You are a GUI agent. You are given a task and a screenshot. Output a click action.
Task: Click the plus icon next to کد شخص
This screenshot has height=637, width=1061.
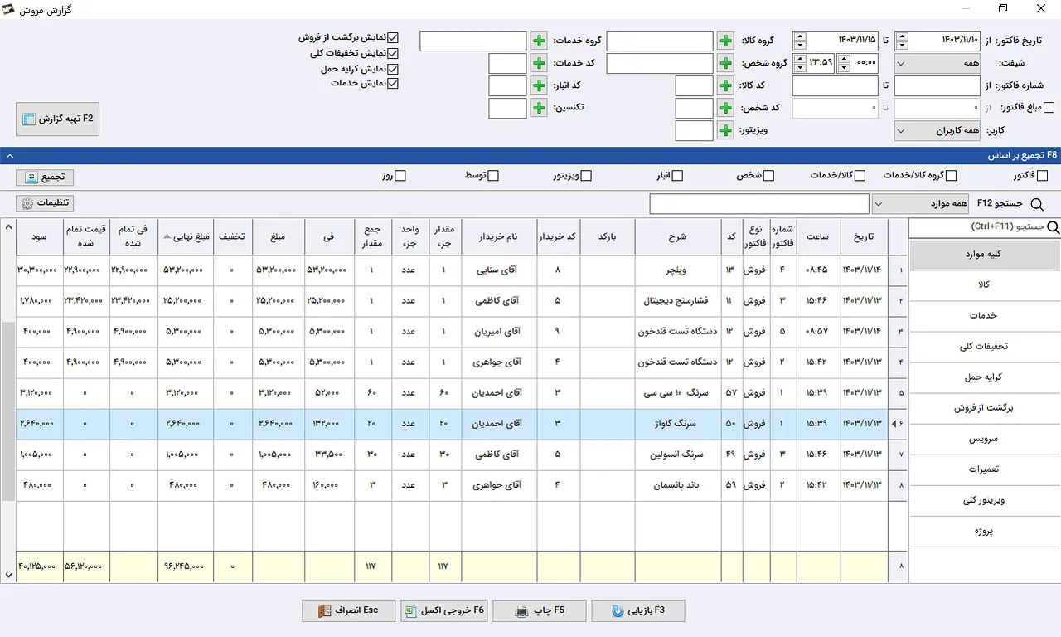pyautogui.click(x=725, y=108)
